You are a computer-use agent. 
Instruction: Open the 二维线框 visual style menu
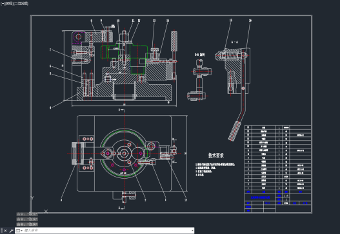pos(21,4)
